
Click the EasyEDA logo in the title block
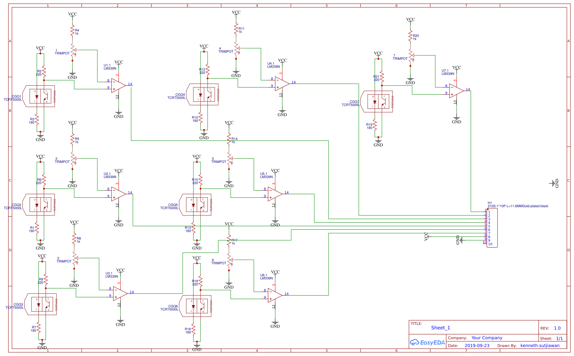click(427, 342)
